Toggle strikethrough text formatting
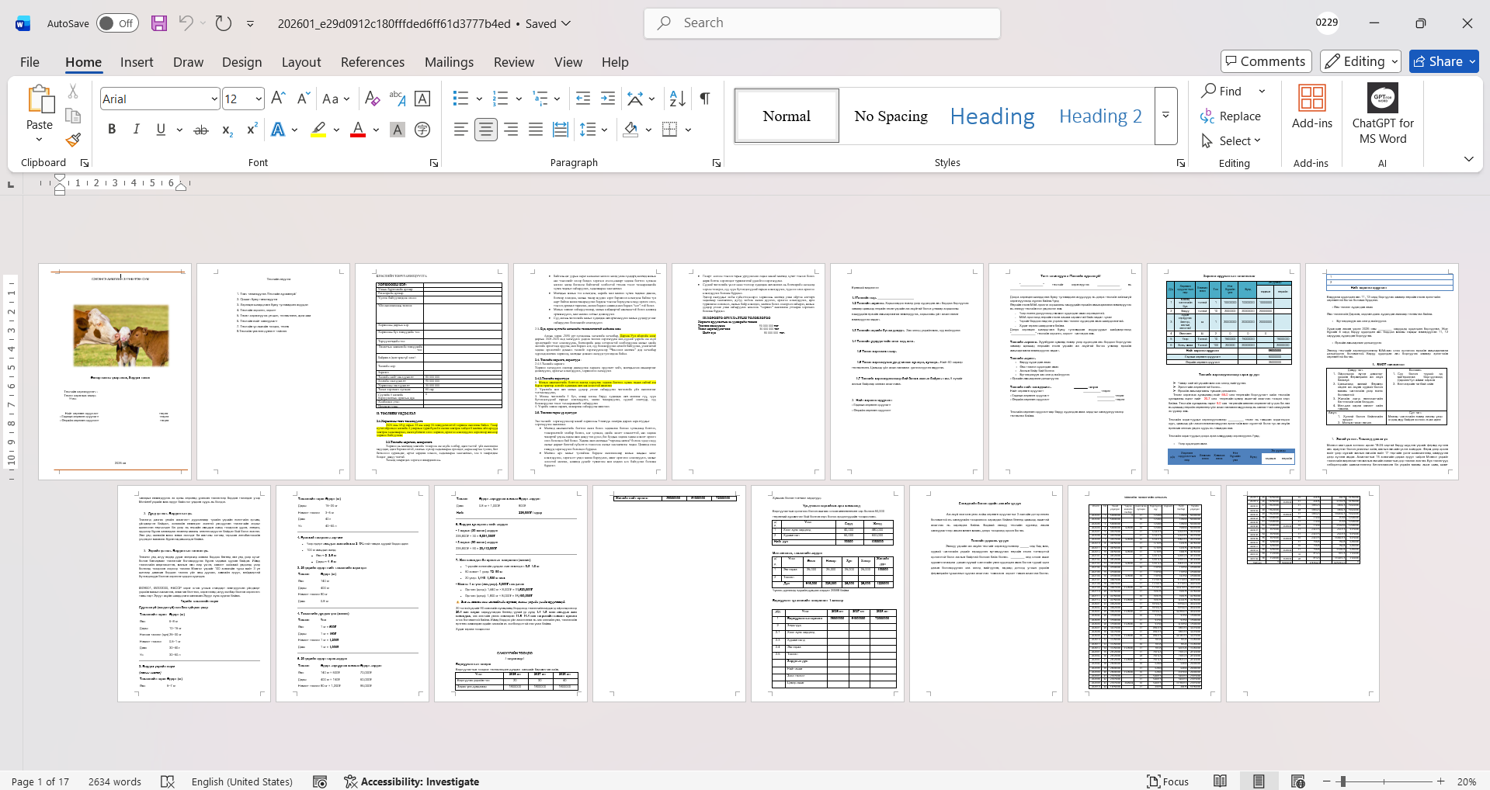The width and height of the screenshot is (1490, 790). pyautogui.click(x=201, y=130)
